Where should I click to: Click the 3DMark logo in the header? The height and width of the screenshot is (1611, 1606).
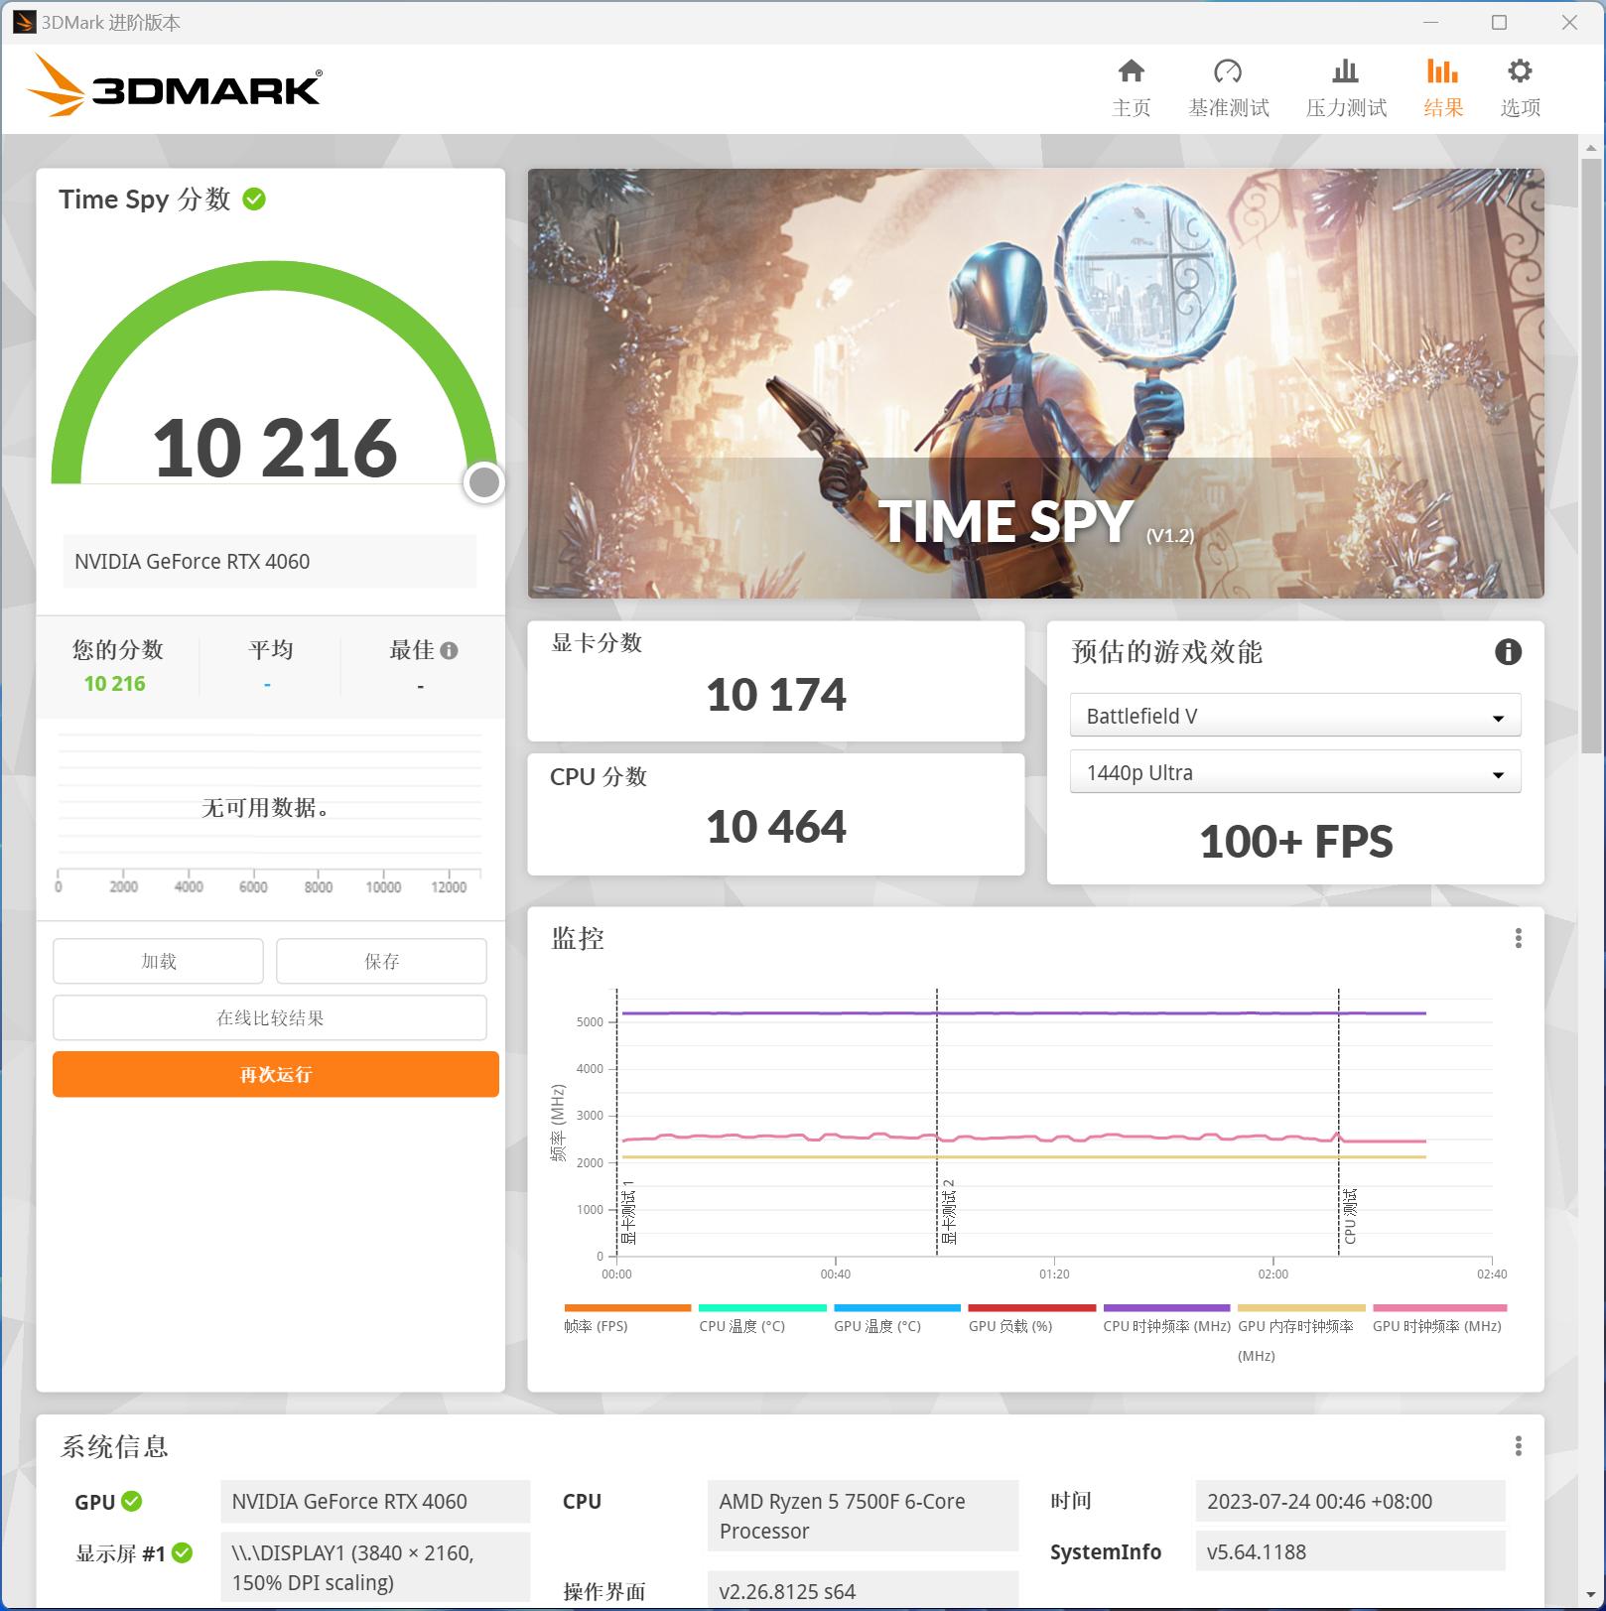175,85
